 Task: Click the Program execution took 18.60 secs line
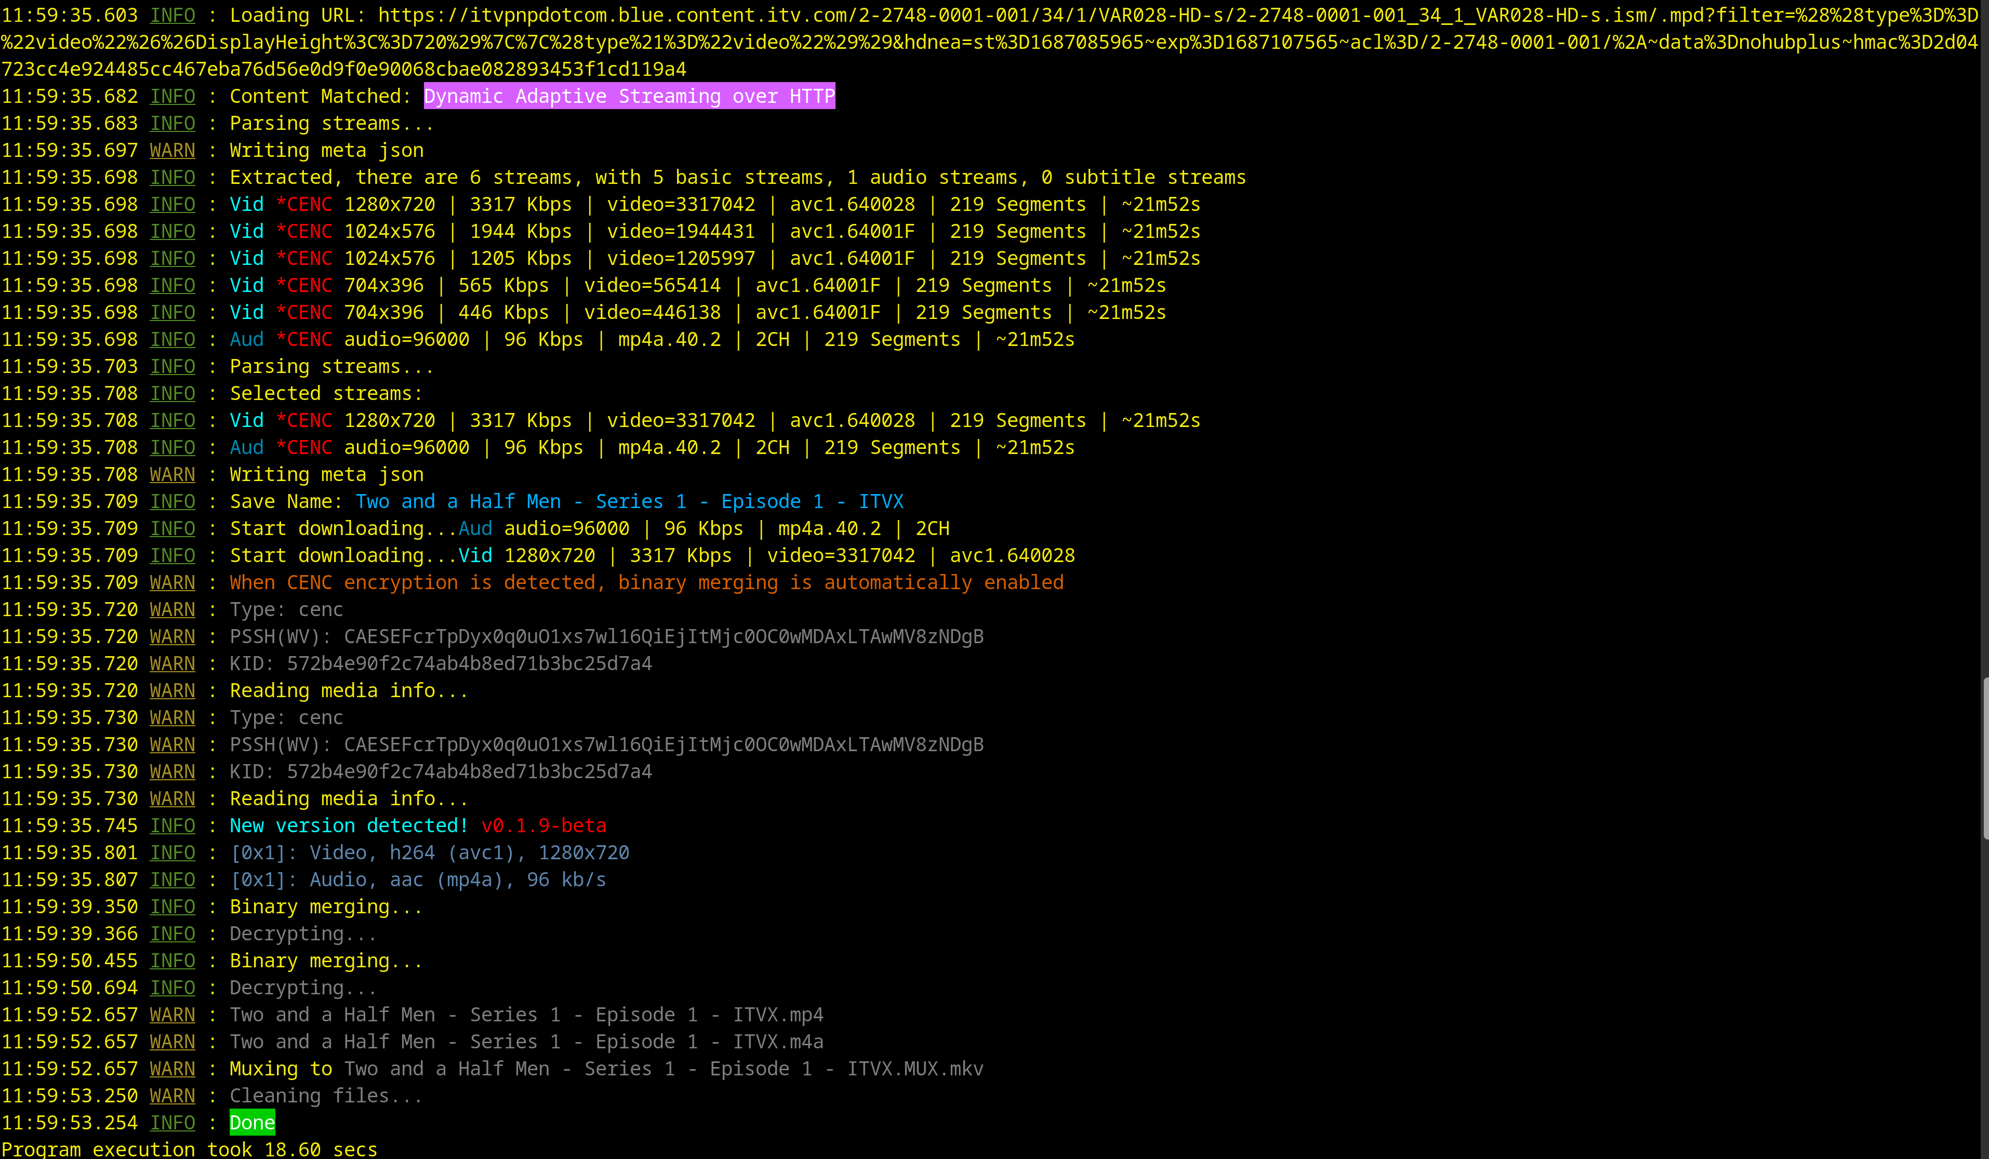[x=190, y=1149]
